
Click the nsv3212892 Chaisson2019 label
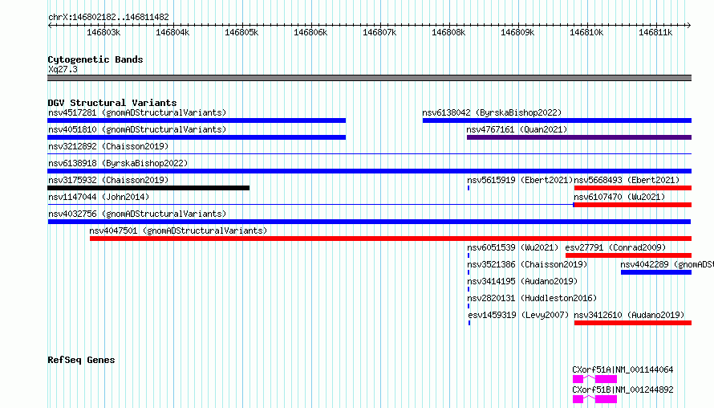[x=108, y=146]
